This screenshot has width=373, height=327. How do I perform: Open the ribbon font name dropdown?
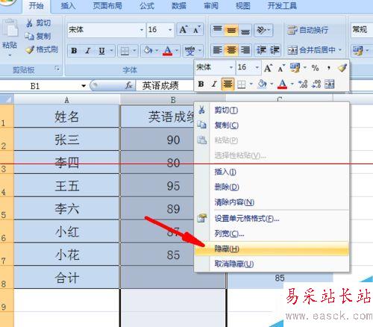(142, 30)
